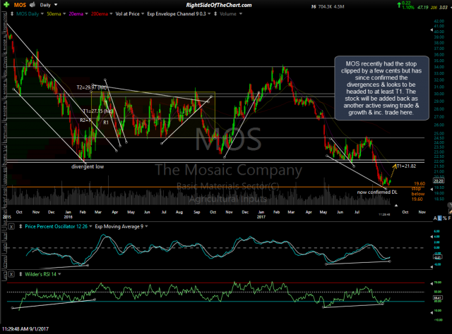Click the Wilder's RSI 14 label
The height and width of the screenshot is (334, 452).
point(41,274)
